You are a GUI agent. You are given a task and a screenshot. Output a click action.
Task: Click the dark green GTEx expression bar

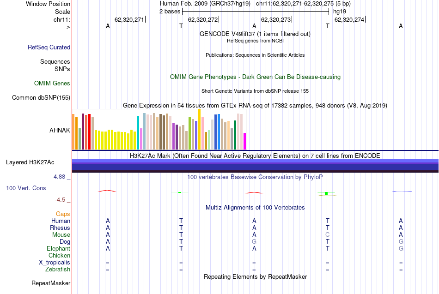point(235,135)
